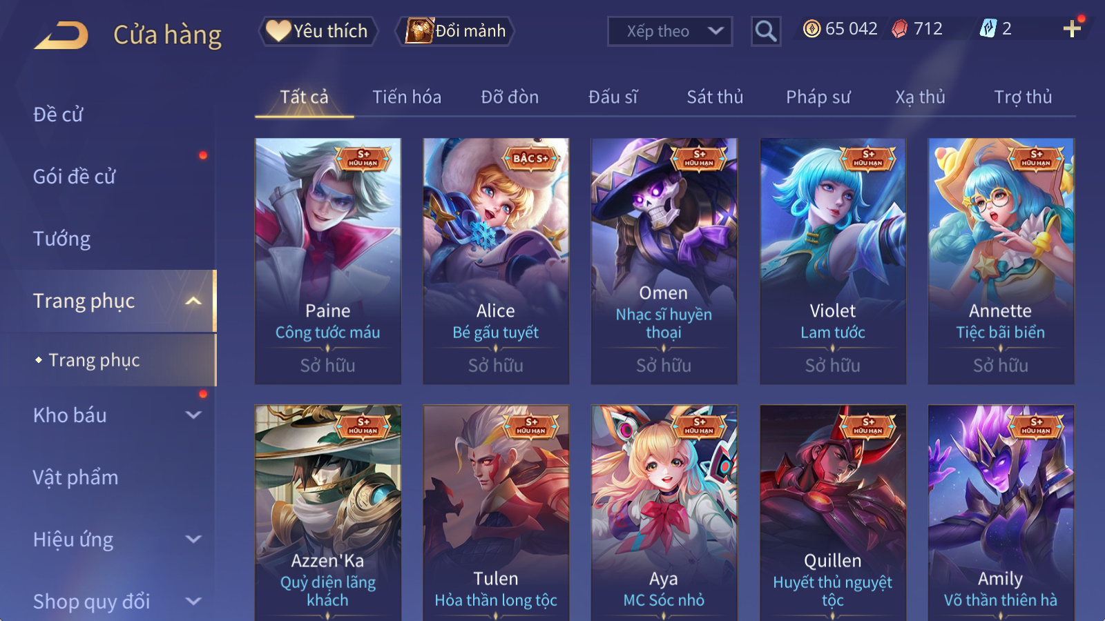Click the golden back arrow icon
This screenshot has width=1105, height=621.
pyautogui.click(x=61, y=35)
